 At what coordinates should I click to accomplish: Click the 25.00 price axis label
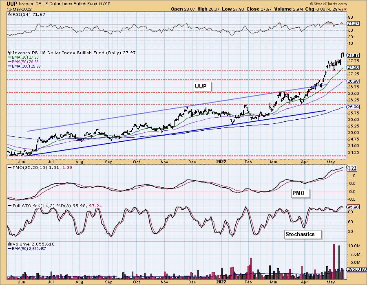[x=353, y=132]
